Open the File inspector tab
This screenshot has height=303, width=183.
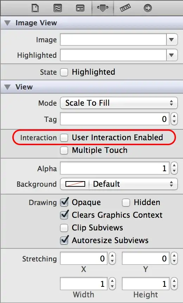point(35,8)
